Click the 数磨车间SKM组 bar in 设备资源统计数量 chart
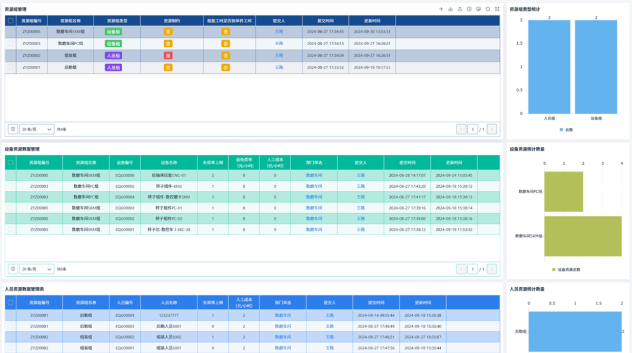632x353 pixels. pos(583,236)
